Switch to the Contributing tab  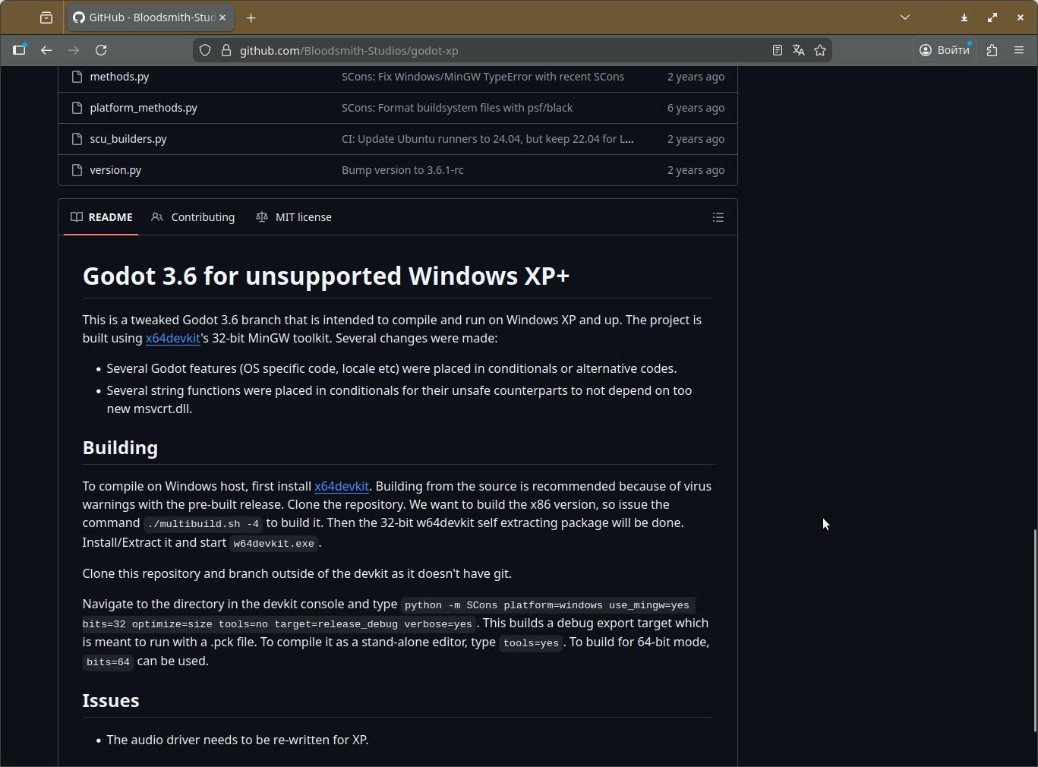tap(193, 217)
